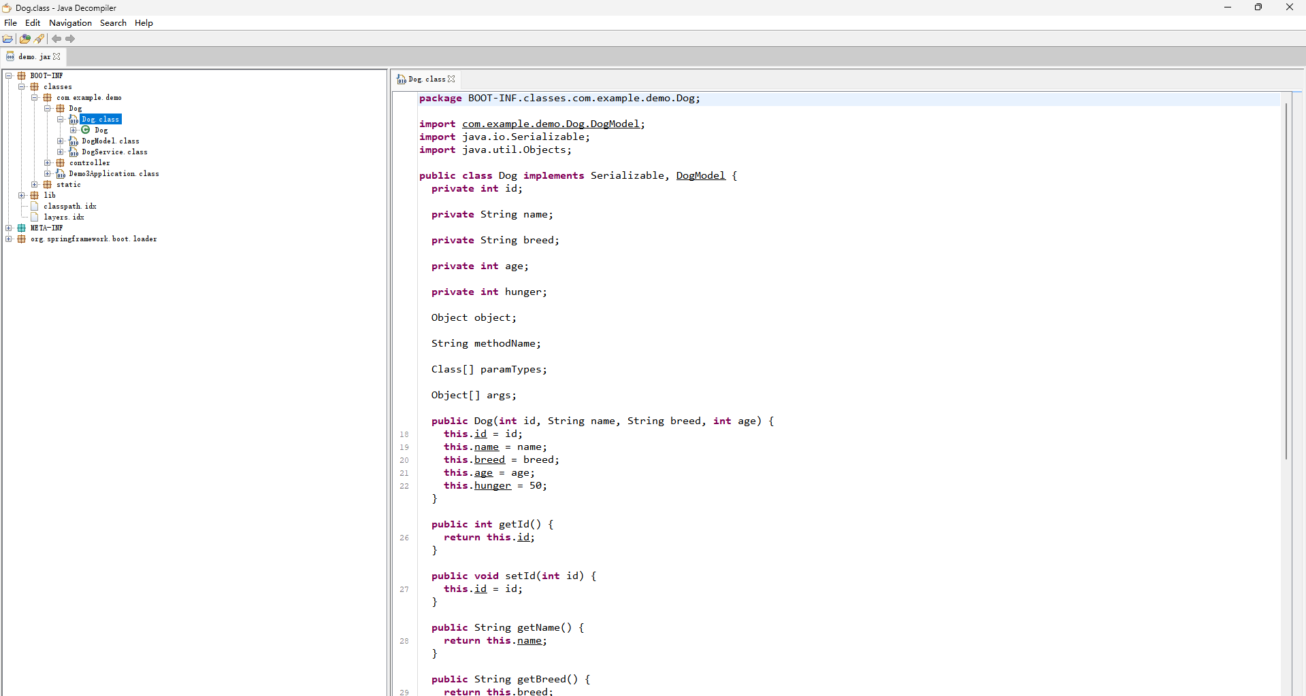Click the Open Type toolbar icon

click(25, 39)
